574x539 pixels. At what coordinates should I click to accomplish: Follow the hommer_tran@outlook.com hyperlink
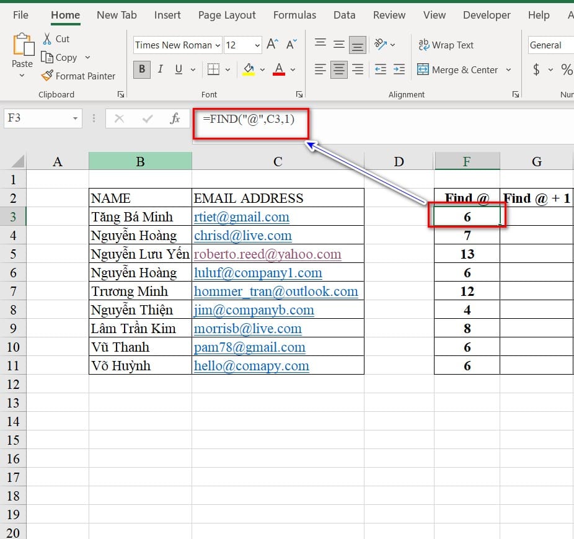pyautogui.click(x=276, y=292)
